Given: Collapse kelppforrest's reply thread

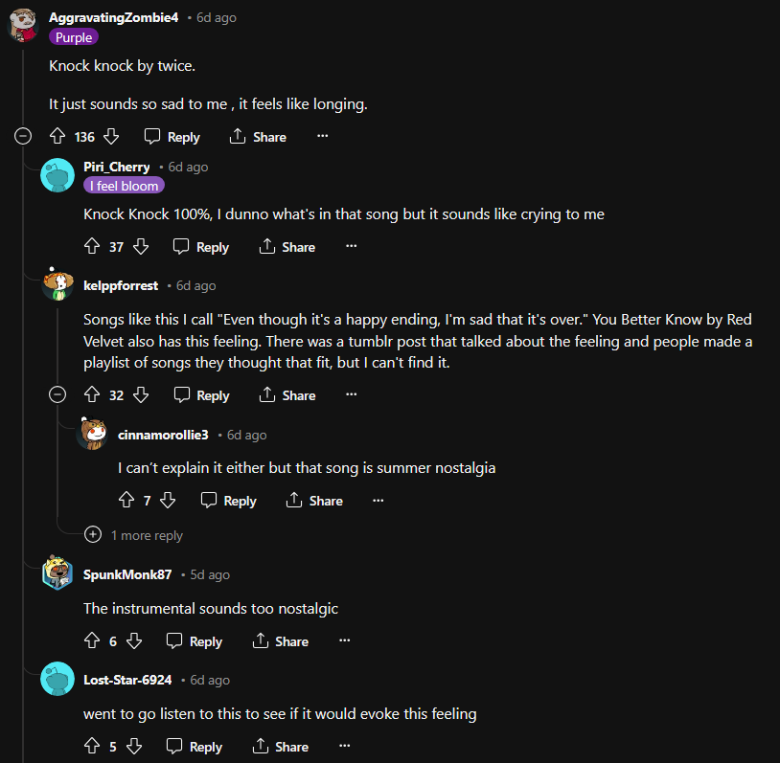Looking at the screenshot, I should pyautogui.click(x=57, y=393).
